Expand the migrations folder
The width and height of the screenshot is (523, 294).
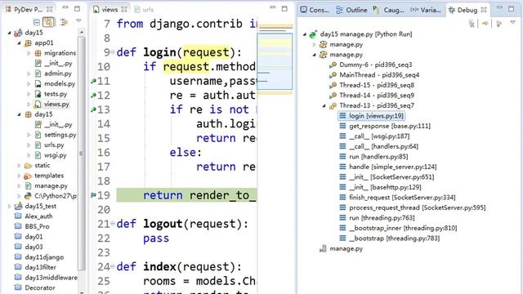tap(29, 53)
